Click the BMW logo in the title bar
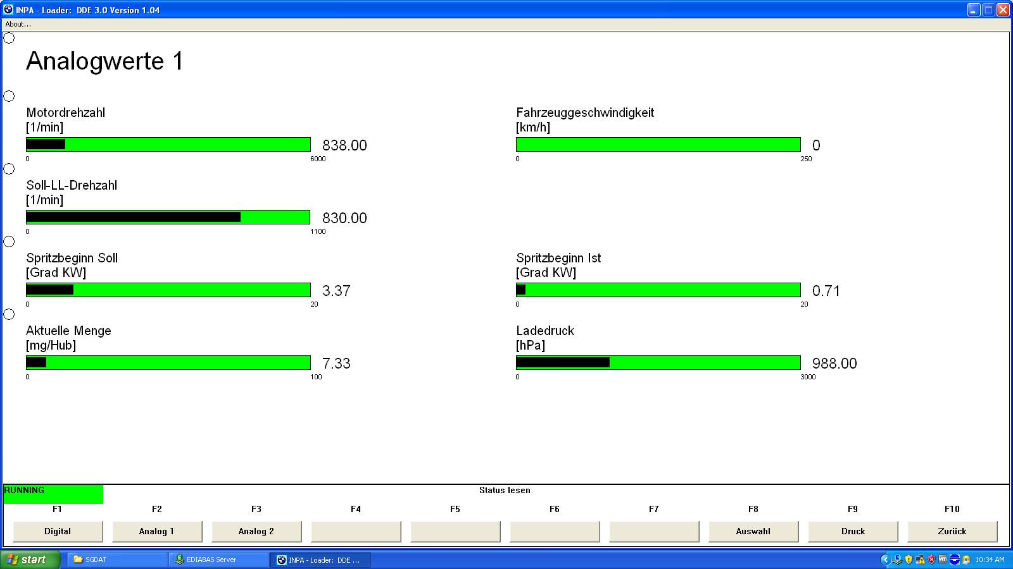 (8, 10)
